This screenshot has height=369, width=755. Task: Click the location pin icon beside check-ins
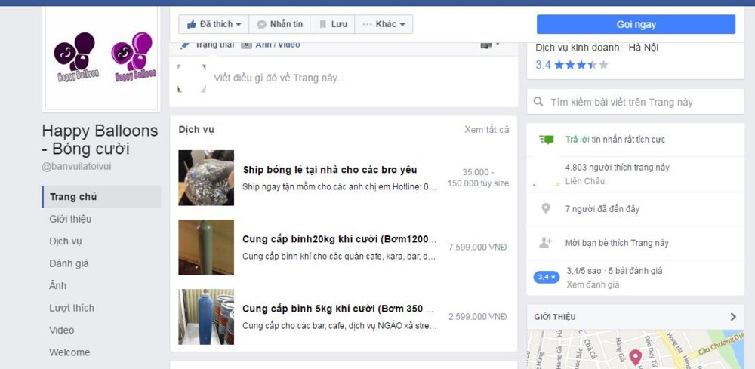pyautogui.click(x=546, y=209)
